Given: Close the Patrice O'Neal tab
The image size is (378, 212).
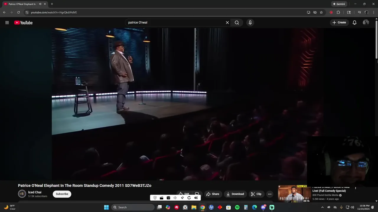Looking at the screenshot, I should (45, 4).
